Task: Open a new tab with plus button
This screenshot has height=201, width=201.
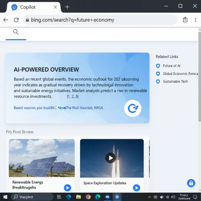Action: click(x=67, y=7)
